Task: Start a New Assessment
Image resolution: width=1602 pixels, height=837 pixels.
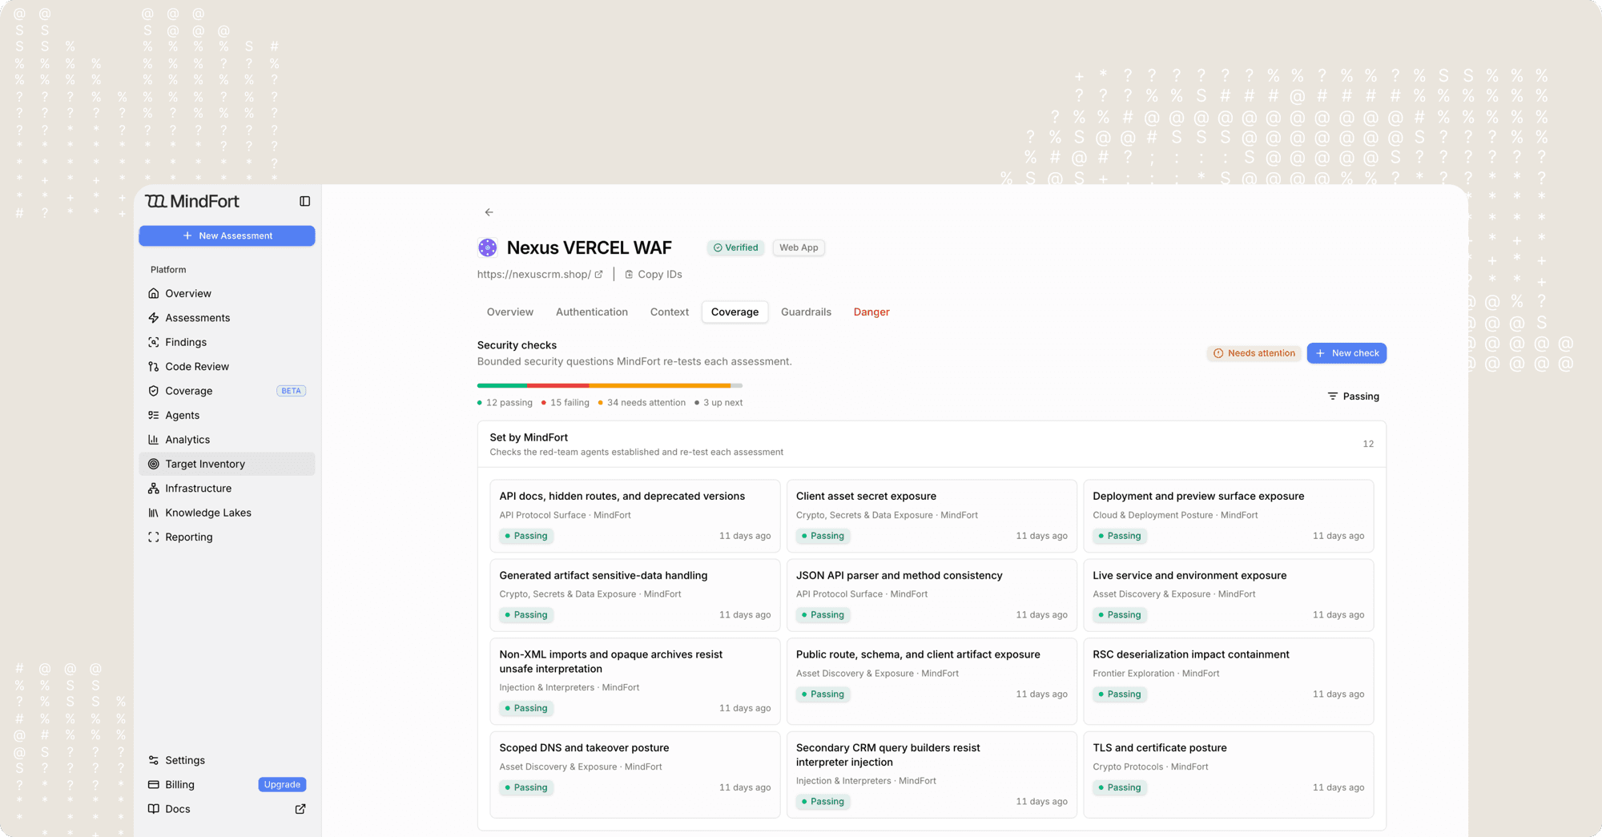Action: tap(227, 235)
